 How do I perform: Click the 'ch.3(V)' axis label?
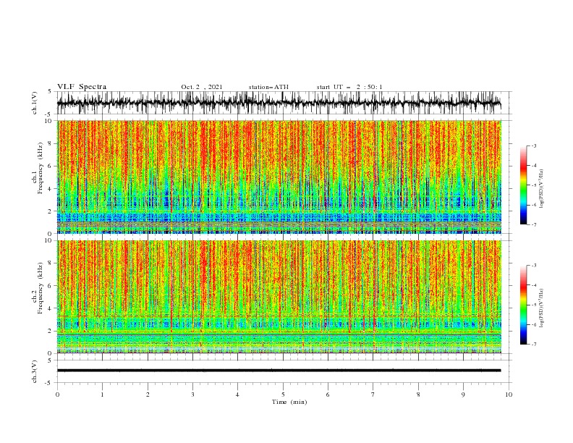tap(35, 371)
